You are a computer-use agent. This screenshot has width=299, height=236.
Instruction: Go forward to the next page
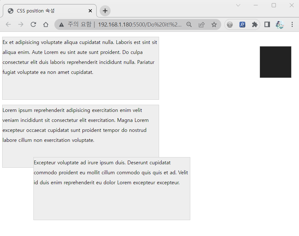pyautogui.click(x=21, y=24)
